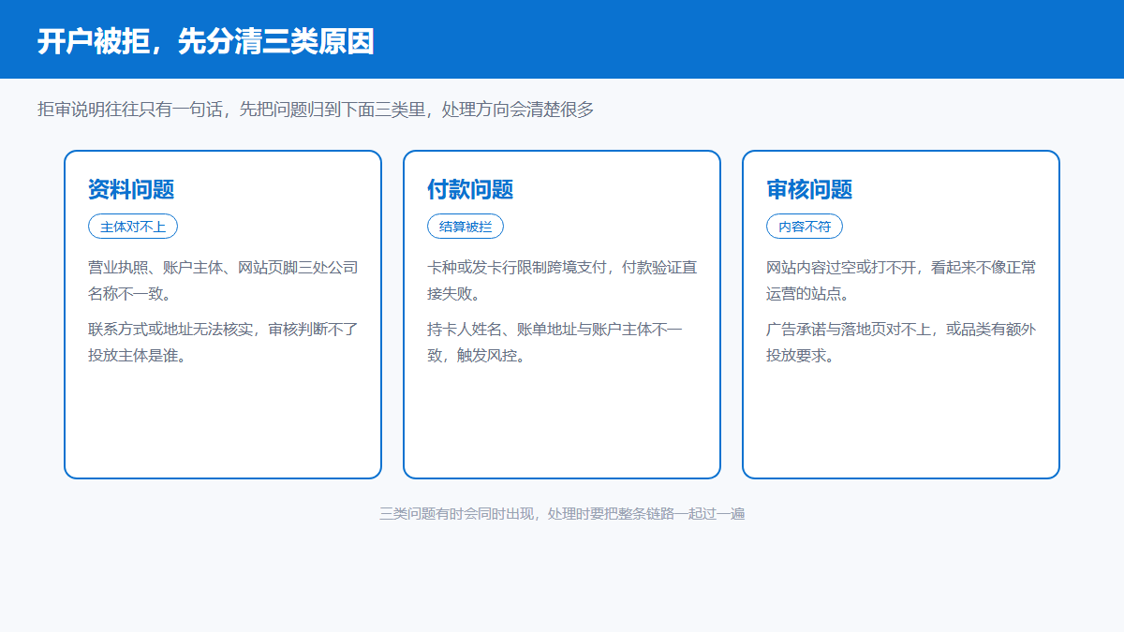Select the paragraph starting 联系方式或地址无法核实
This screenshot has height=632, width=1124.
(223, 343)
